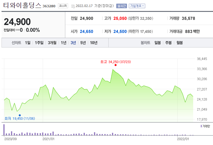Screen dimensions: 213x145
Task: Click the blue 최저 19,450 marker dot
Action: pos(20,115)
